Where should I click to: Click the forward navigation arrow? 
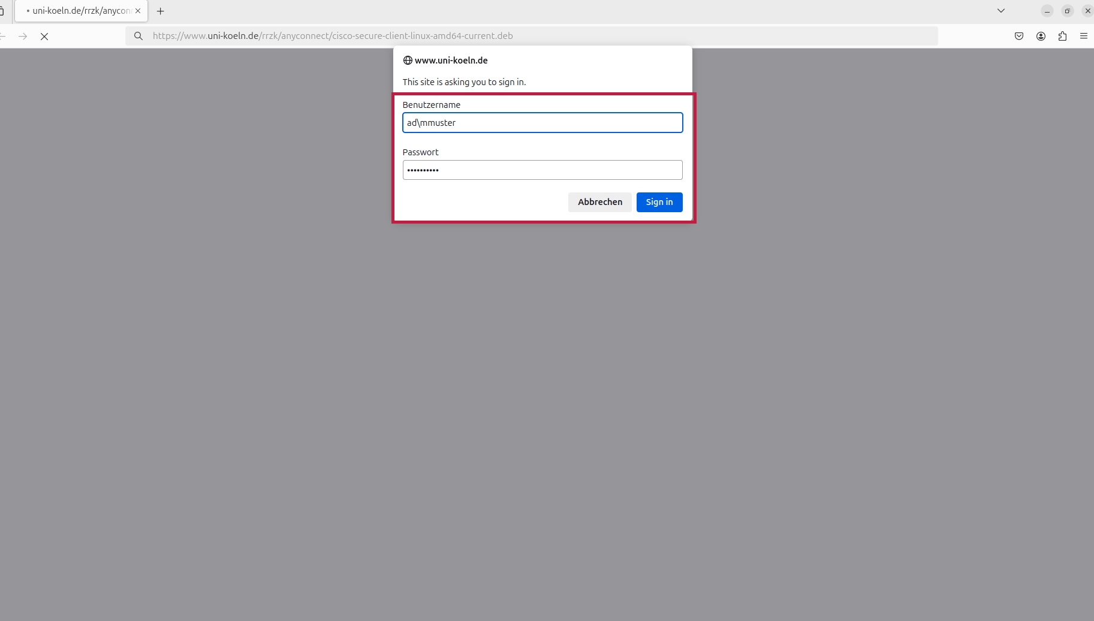click(x=23, y=36)
